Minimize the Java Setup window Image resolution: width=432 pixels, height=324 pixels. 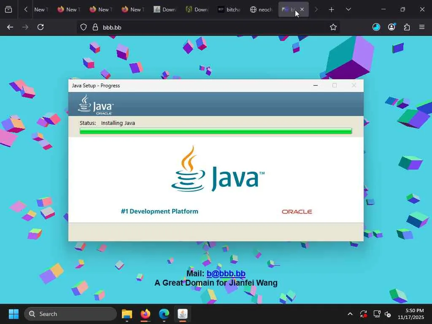point(316,85)
